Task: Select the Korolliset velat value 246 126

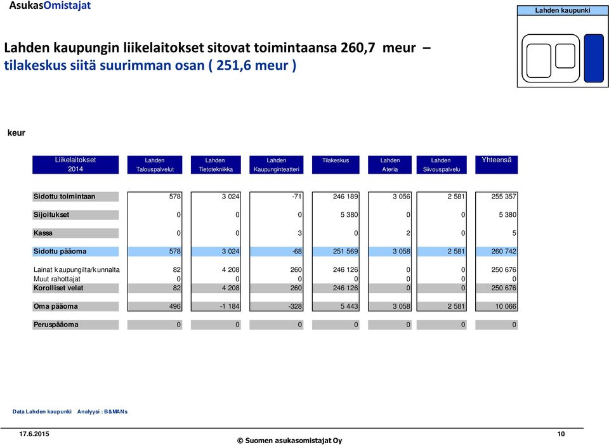Action: point(345,288)
